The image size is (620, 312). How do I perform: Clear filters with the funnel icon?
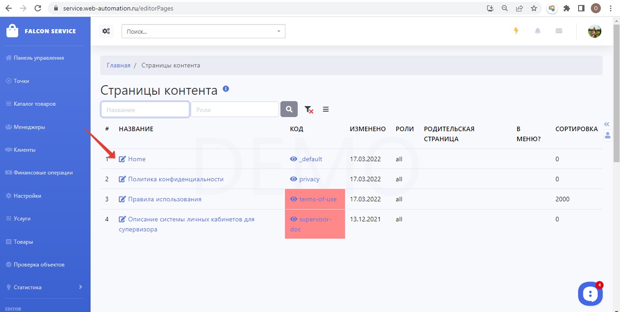[x=309, y=109]
